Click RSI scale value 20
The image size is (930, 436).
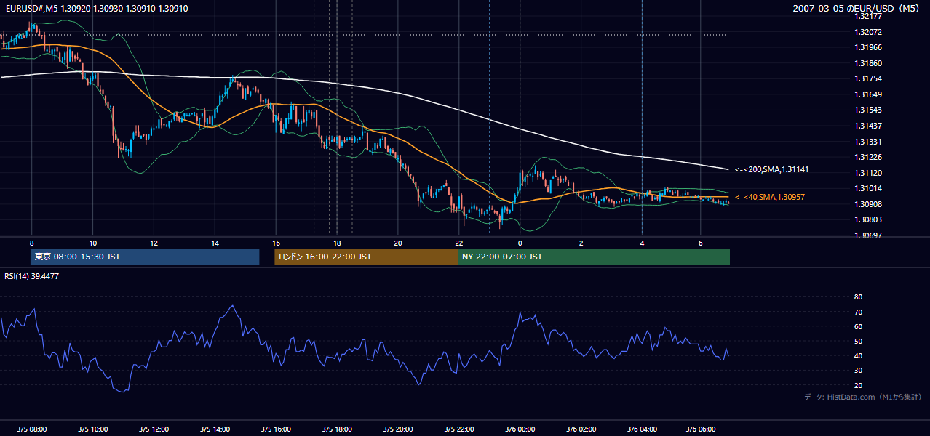[x=858, y=385]
